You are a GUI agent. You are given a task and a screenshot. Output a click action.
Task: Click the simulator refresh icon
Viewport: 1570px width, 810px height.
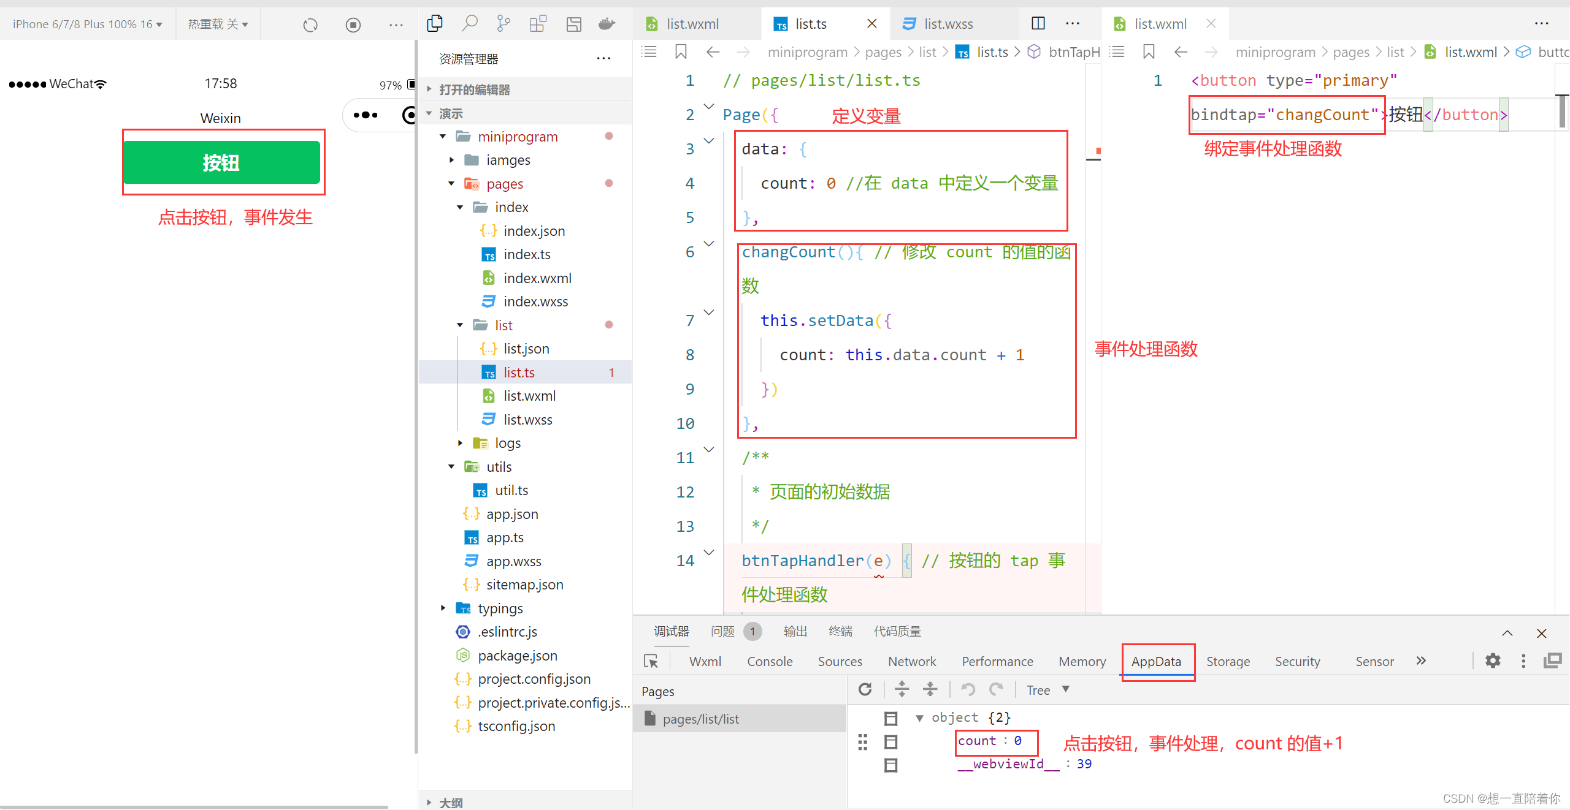(x=310, y=25)
